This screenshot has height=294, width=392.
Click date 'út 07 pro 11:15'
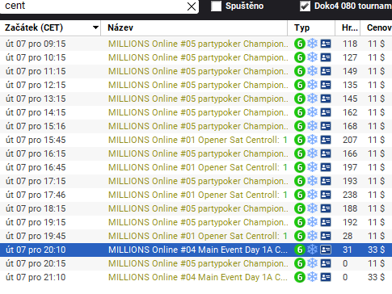tap(36, 71)
